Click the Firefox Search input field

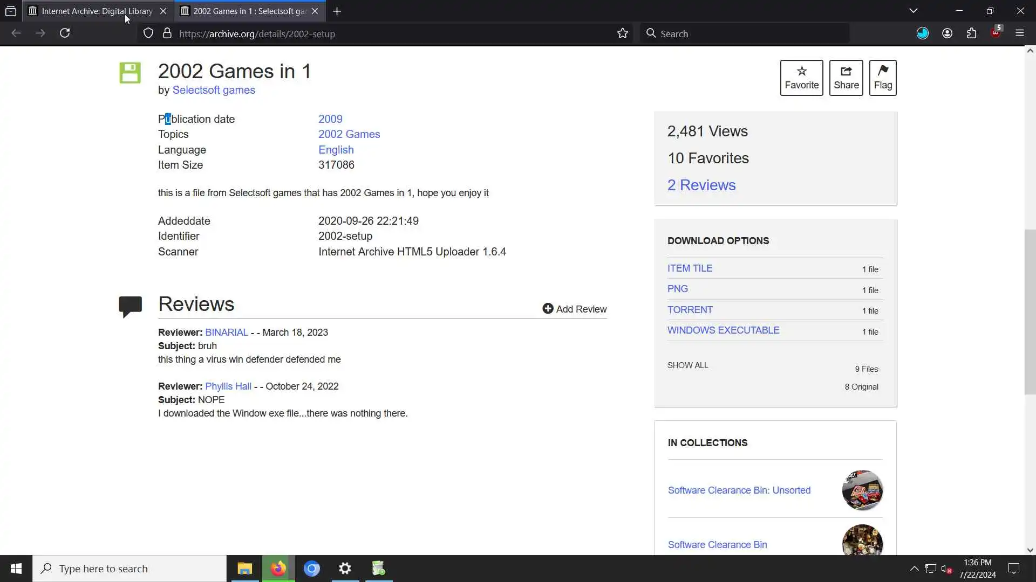pos(750,33)
